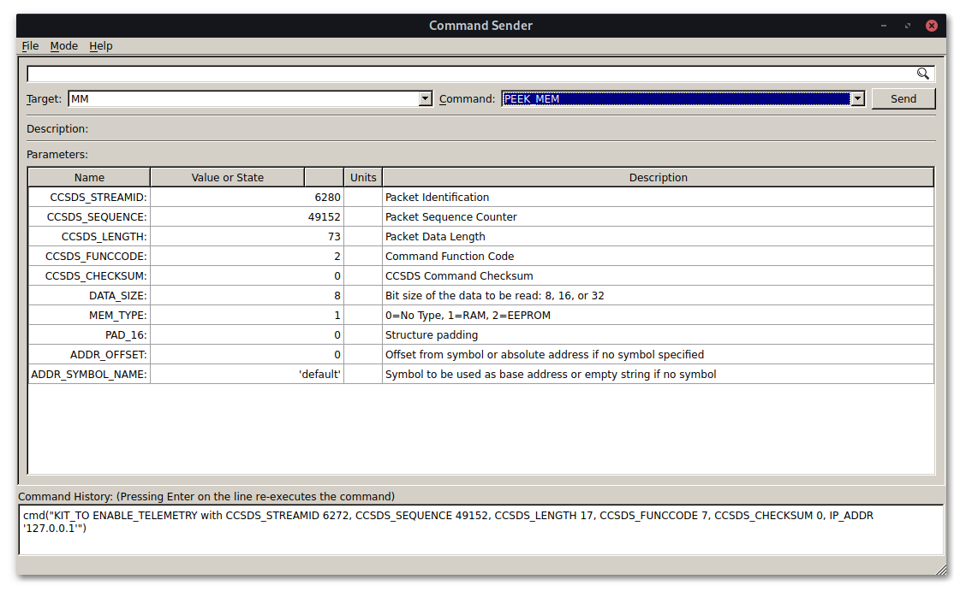Edit the ADDR_SYMBOL_NAME 'default' value
The height and width of the screenshot is (597, 966).
click(247, 375)
